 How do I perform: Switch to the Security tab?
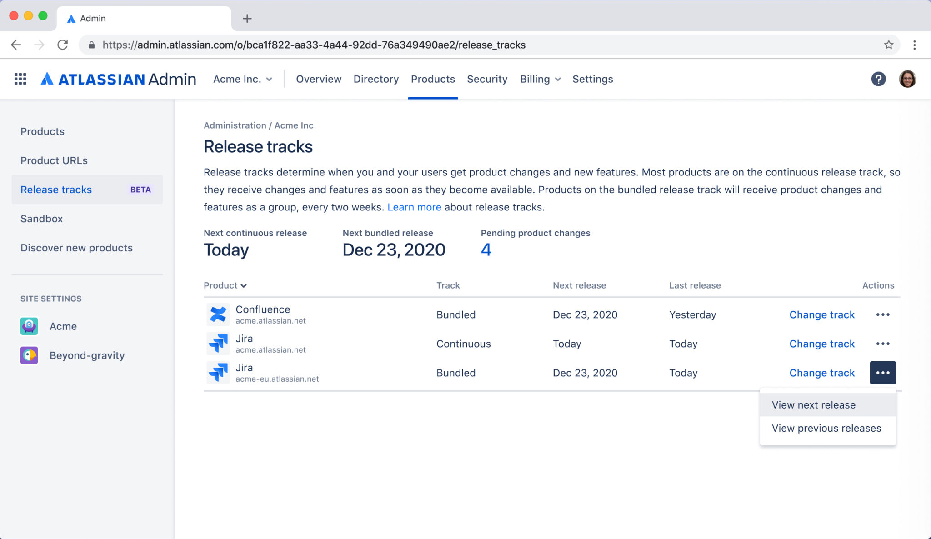(487, 79)
